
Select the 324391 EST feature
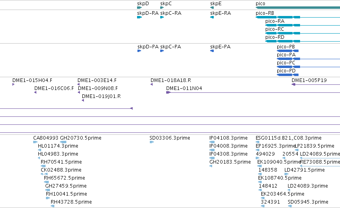262,206
